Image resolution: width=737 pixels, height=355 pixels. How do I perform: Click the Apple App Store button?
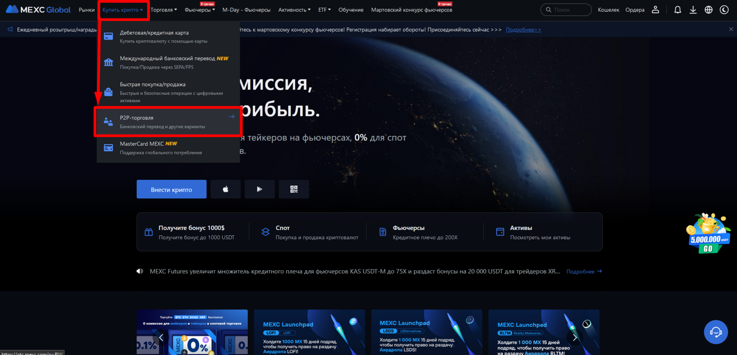pos(225,189)
